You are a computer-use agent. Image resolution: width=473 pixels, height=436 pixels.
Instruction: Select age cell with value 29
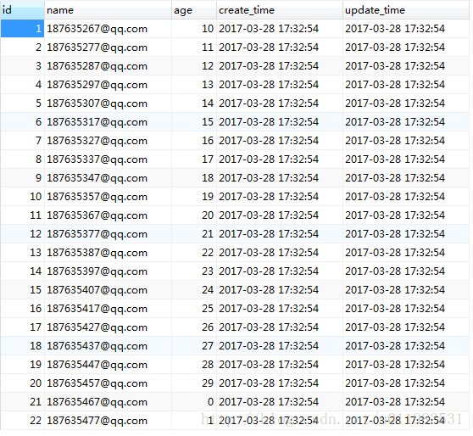pyautogui.click(x=194, y=383)
